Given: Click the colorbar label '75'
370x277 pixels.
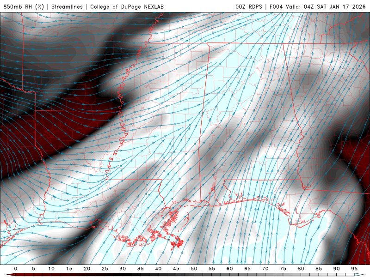Looking at the screenshot, I should point(283,269).
